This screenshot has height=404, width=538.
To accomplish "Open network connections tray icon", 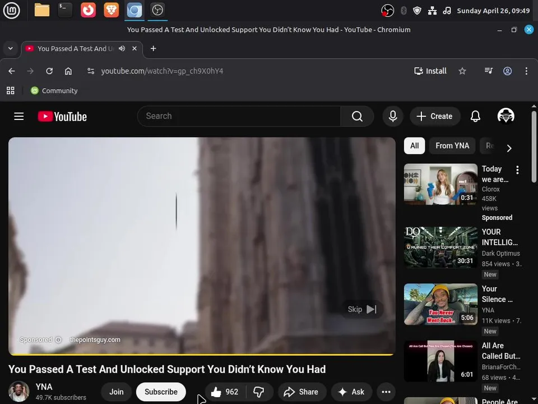I will pyautogui.click(x=432, y=11).
